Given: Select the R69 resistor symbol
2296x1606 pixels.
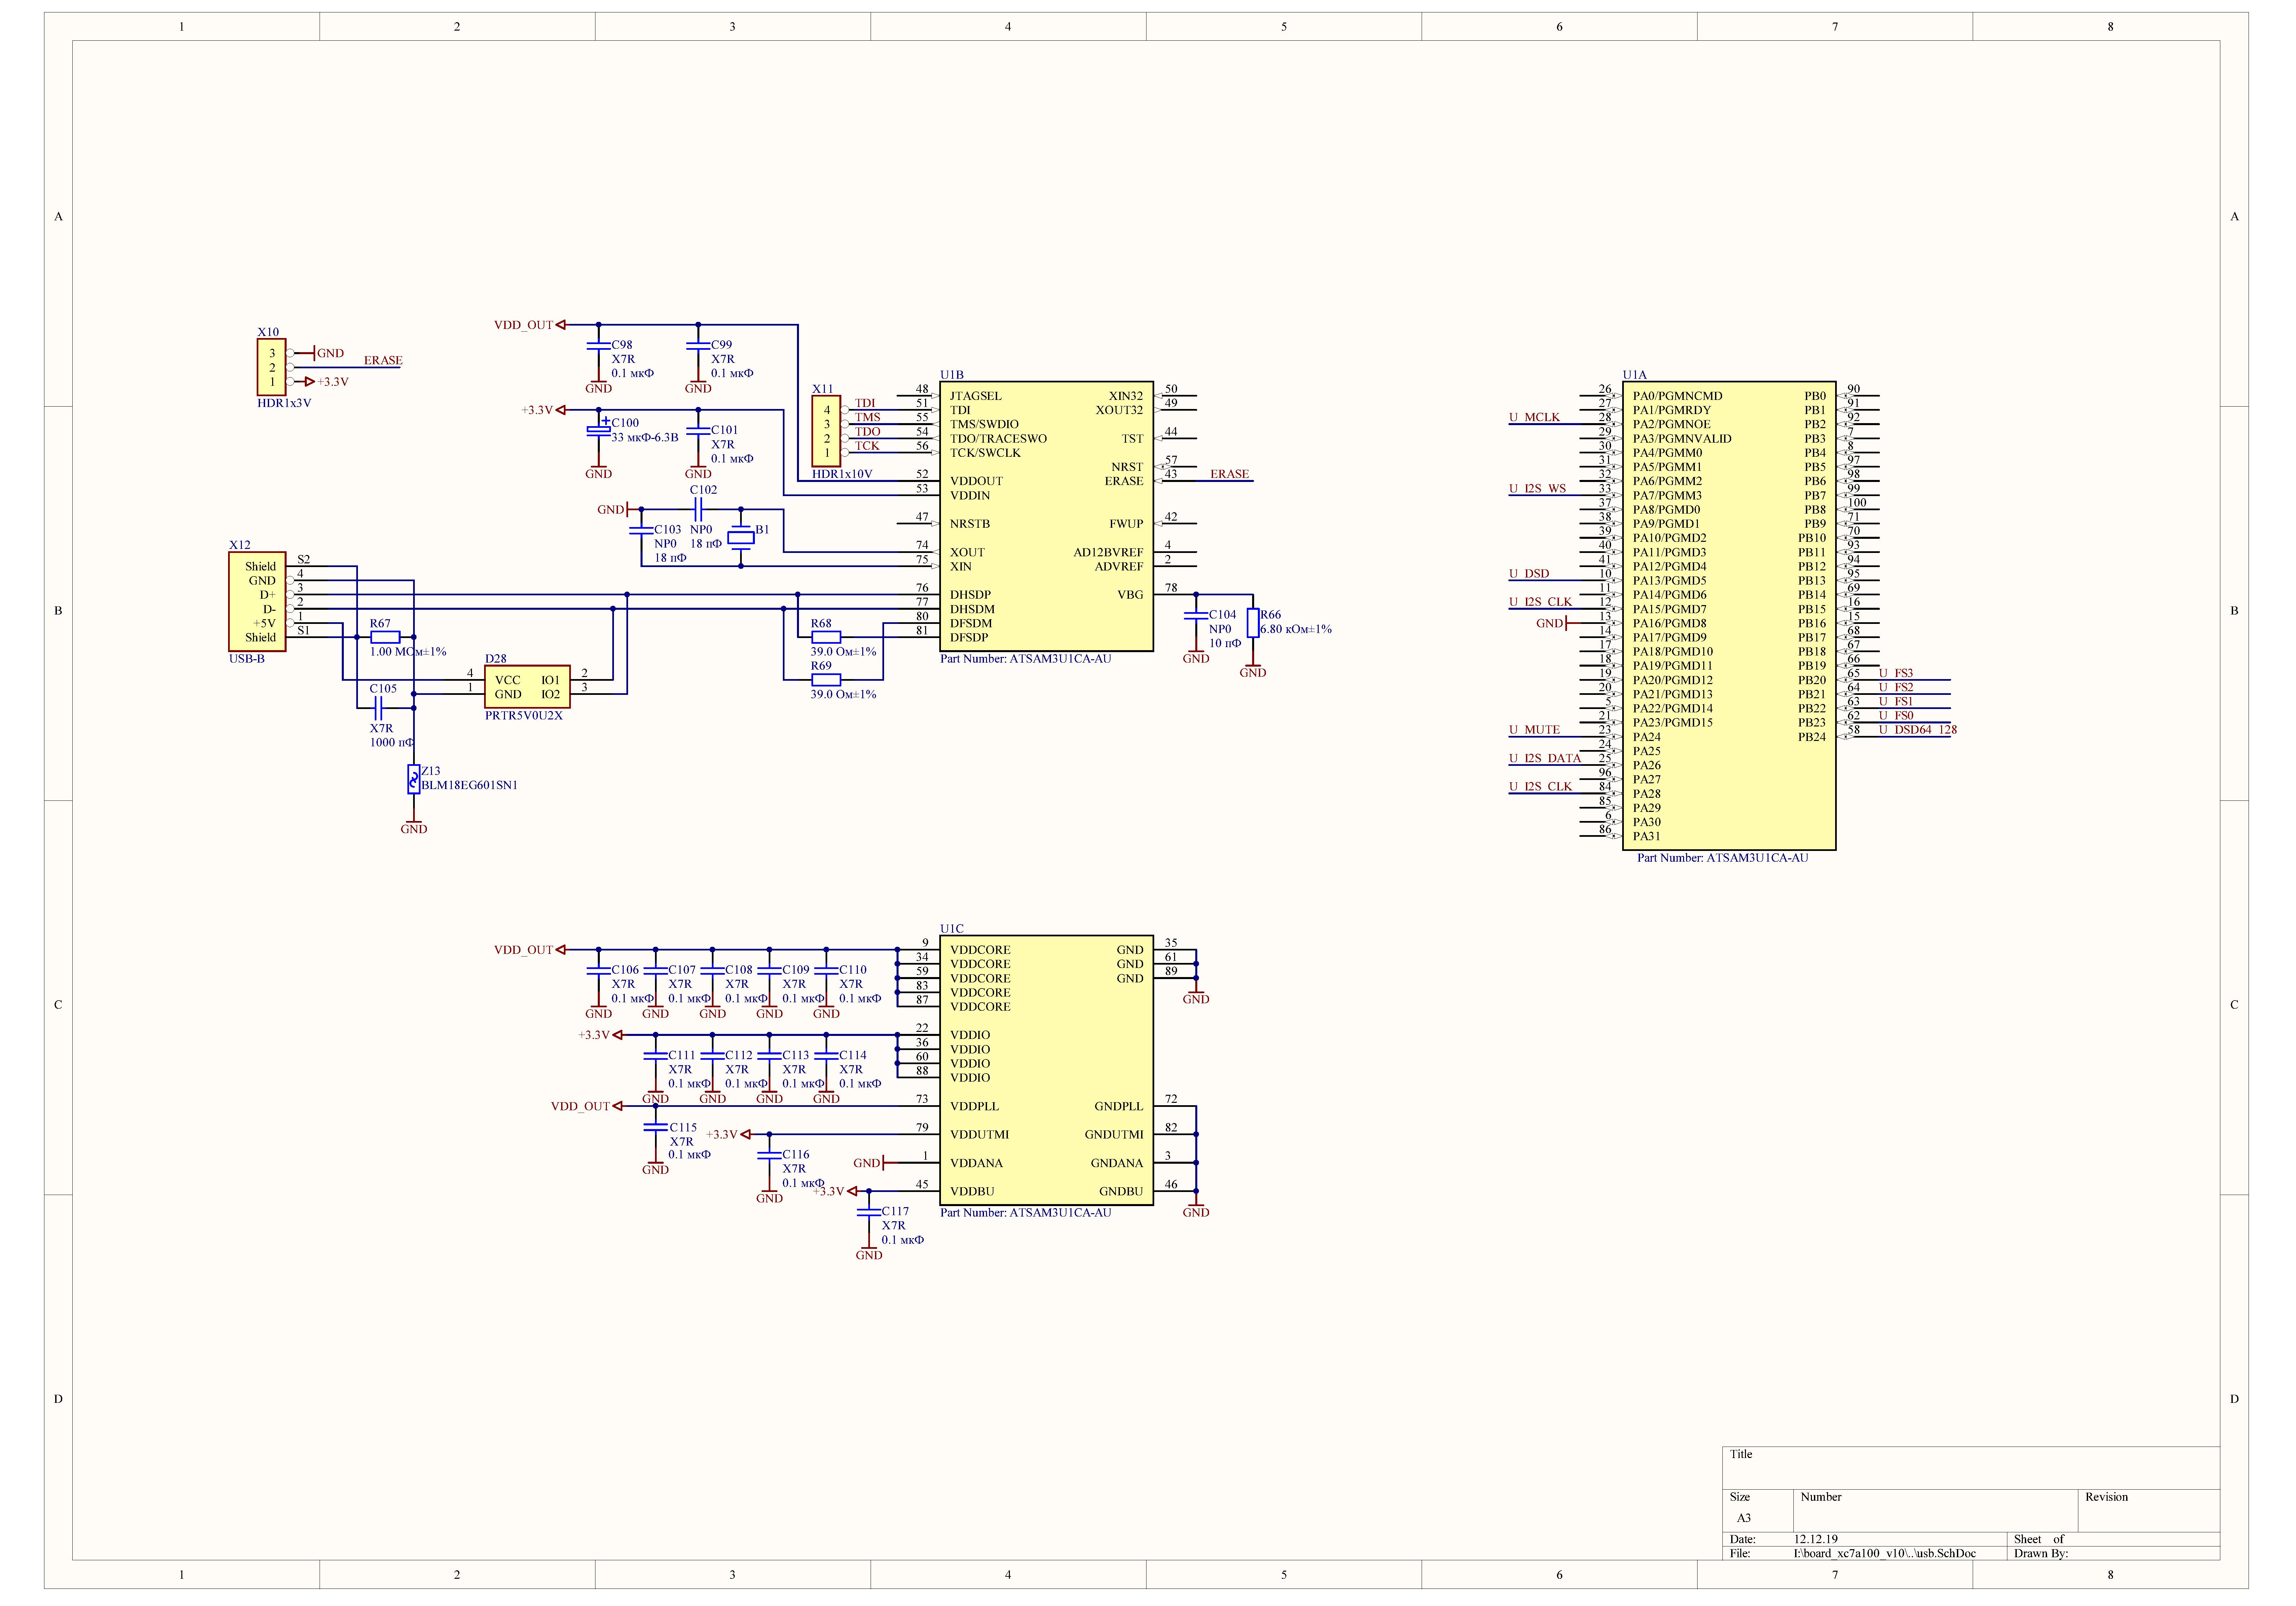Looking at the screenshot, I should click(826, 680).
